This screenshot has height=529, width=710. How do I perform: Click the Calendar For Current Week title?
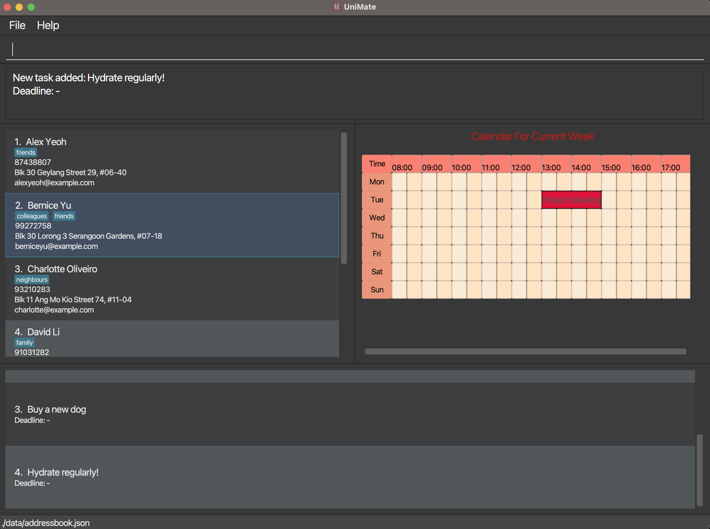[x=533, y=136]
